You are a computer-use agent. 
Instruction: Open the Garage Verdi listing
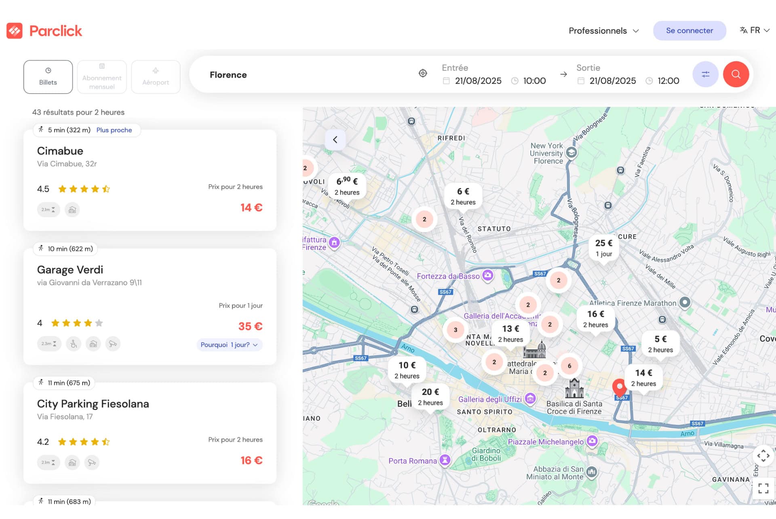(150, 307)
